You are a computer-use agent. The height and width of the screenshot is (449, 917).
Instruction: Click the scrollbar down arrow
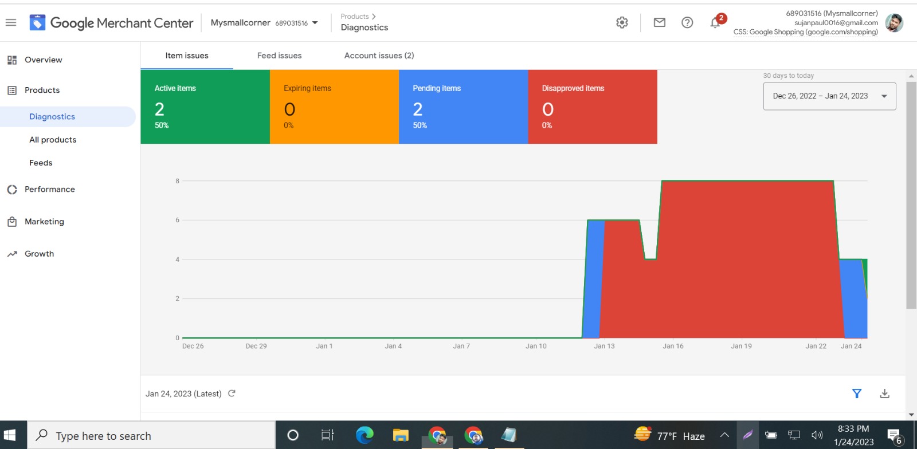(911, 415)
